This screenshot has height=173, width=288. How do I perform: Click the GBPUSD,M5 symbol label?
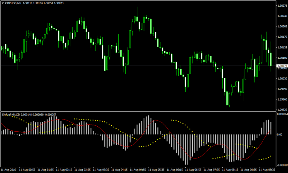coord(13,2)
